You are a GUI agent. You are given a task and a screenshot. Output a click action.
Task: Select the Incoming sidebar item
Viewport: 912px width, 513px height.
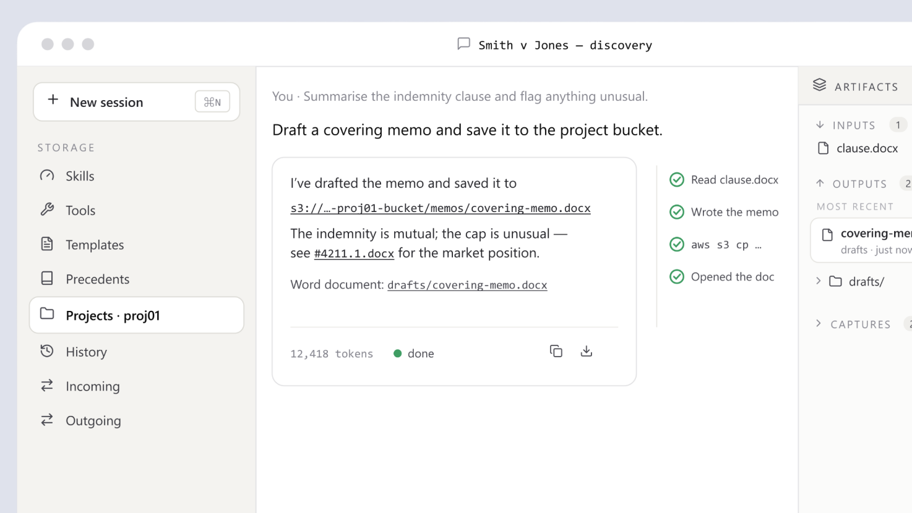[137, 386]
